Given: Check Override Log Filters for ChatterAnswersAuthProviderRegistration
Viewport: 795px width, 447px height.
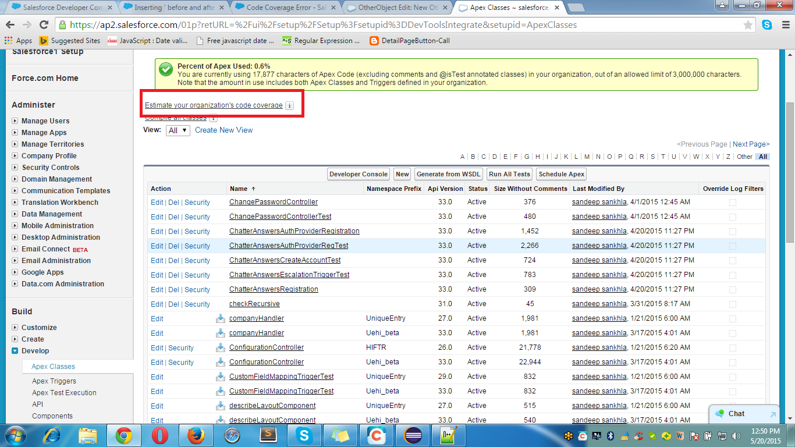Looking at the screenshot, I should tap(733, 231).
